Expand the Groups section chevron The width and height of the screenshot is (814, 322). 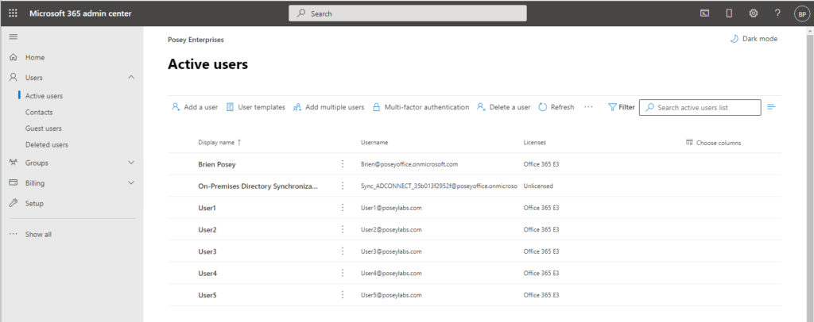131,163
